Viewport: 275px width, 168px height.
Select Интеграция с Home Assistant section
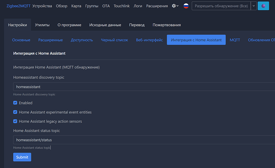(x=196, y=40)
